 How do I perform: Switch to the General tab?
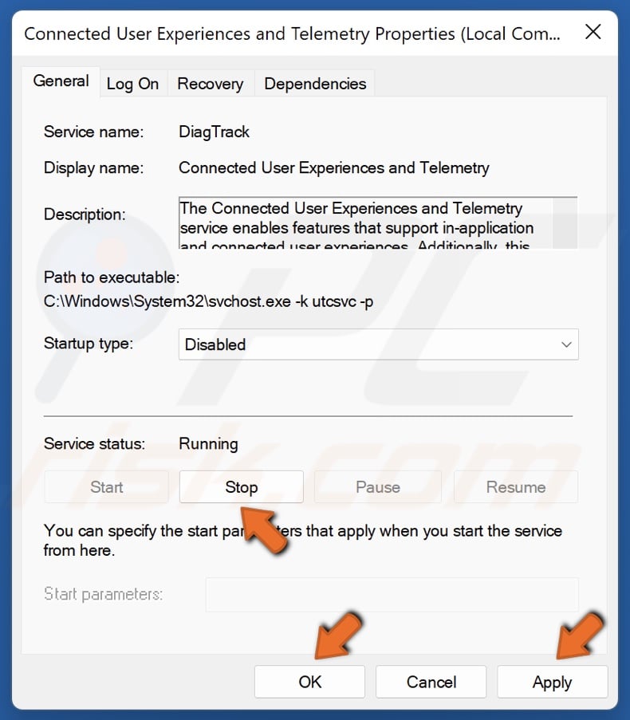point(61,81)
